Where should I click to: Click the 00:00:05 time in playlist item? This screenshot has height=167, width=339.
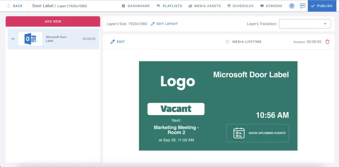pos(89,39)
